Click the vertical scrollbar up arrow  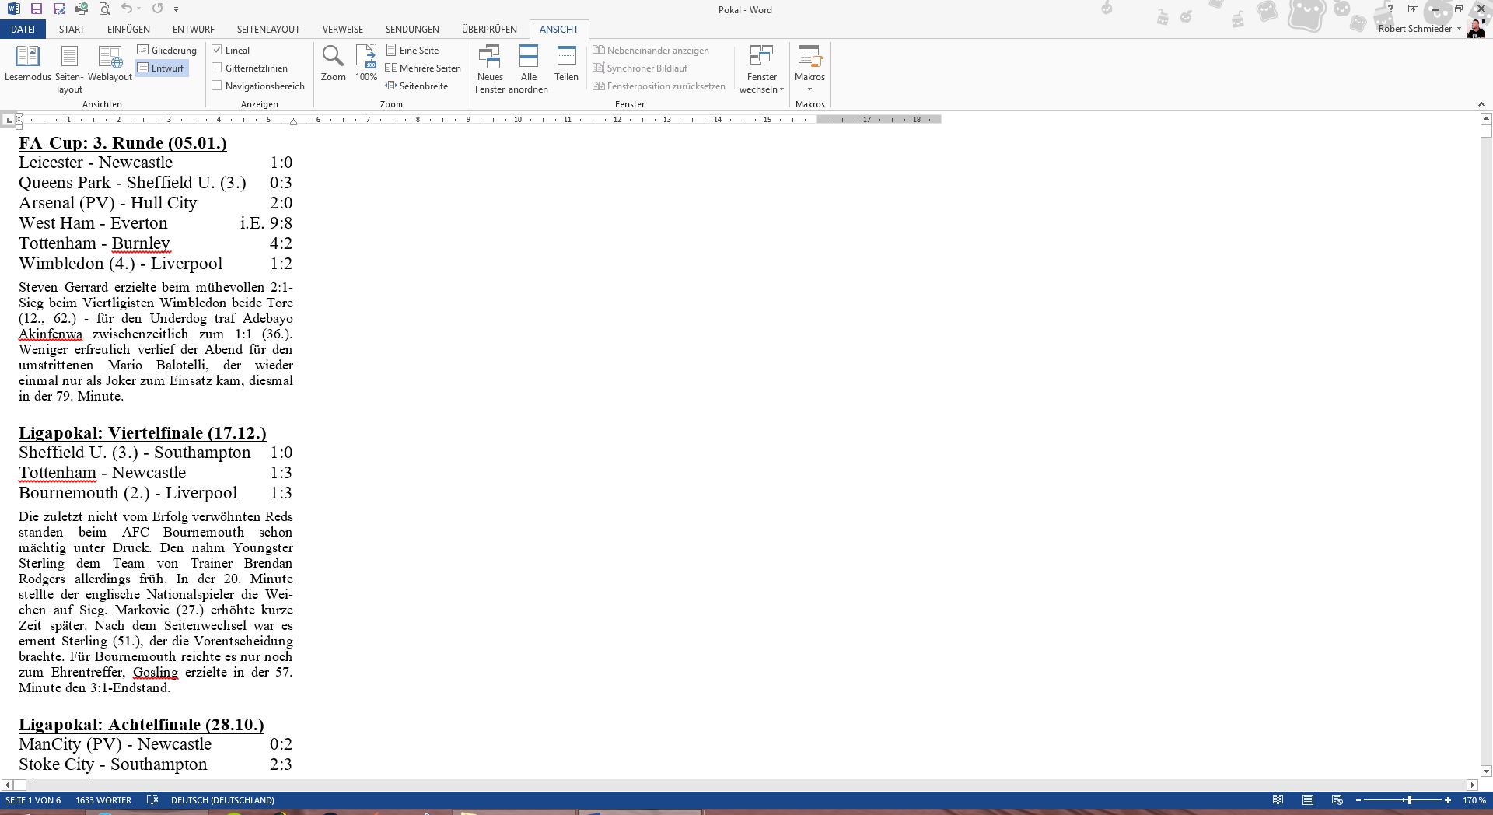click(1486, 119)
